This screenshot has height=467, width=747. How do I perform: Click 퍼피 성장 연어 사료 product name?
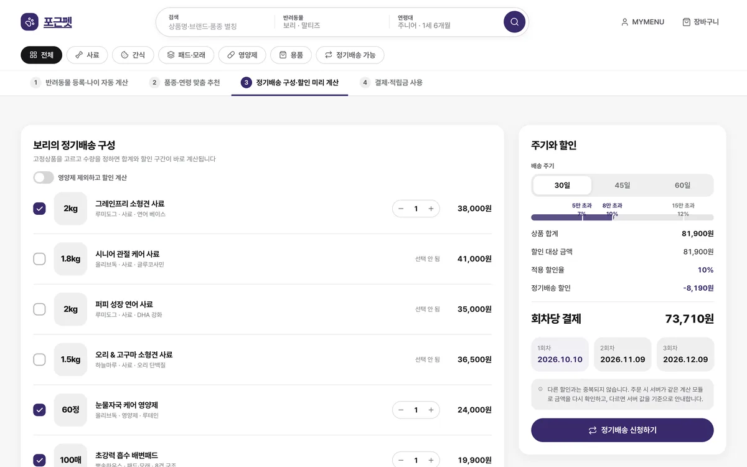tap(124, 304)
